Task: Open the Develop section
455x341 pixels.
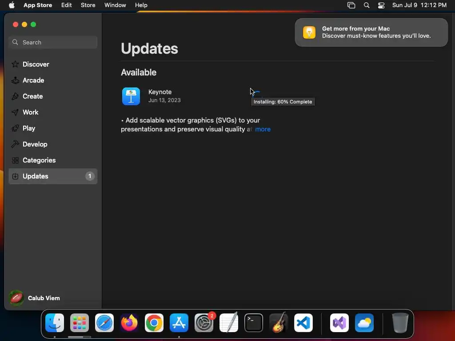Action: point(53,144)
